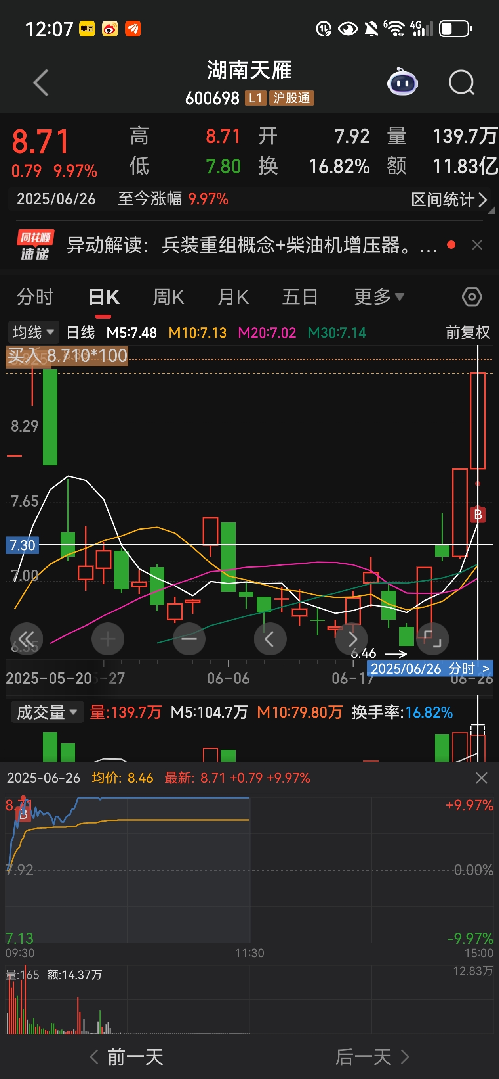Open the Weibo notification icon
The height and width of the screenshot is (1079, 499).
tap(110, 29)
